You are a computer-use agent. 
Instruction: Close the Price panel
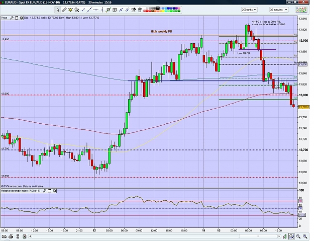pyautogui.click(x=21, y=18)
